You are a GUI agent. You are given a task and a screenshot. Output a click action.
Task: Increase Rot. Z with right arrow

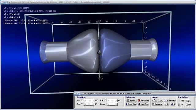coord(116,101)
